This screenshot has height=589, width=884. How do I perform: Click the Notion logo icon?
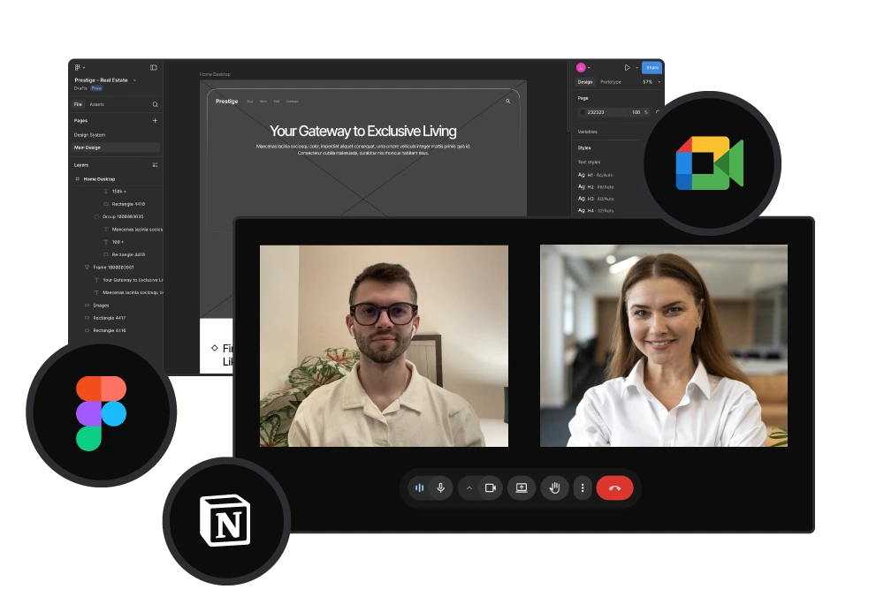click(225, 520)
